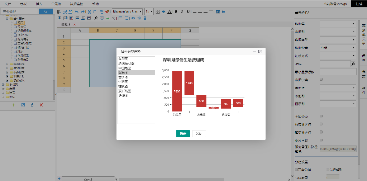The height and width of the screenshot is (181, 367).
Task: Click the save disk icon in toolbar
Action: (70, 11)
